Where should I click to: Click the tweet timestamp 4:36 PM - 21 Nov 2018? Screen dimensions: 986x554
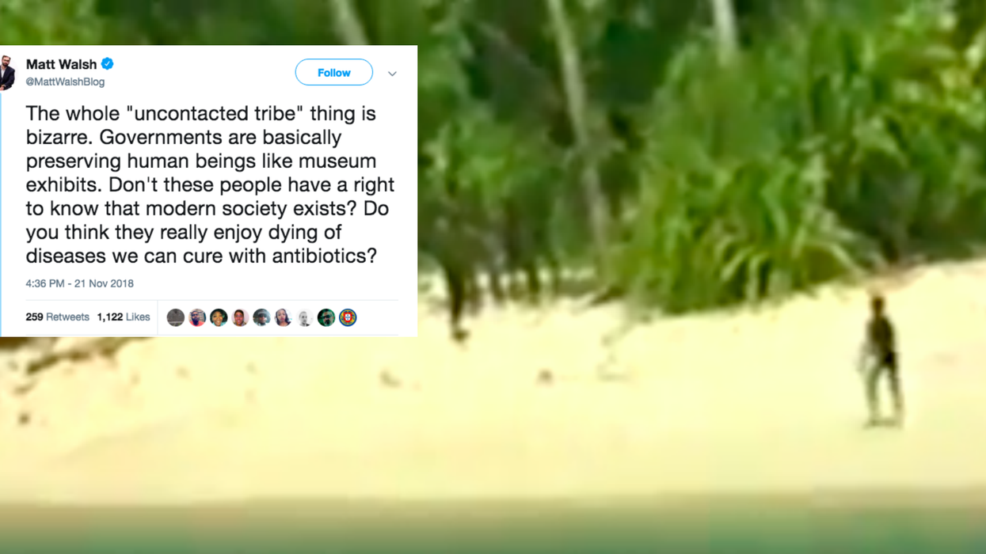pyautogui.click(x=79, y=283)
